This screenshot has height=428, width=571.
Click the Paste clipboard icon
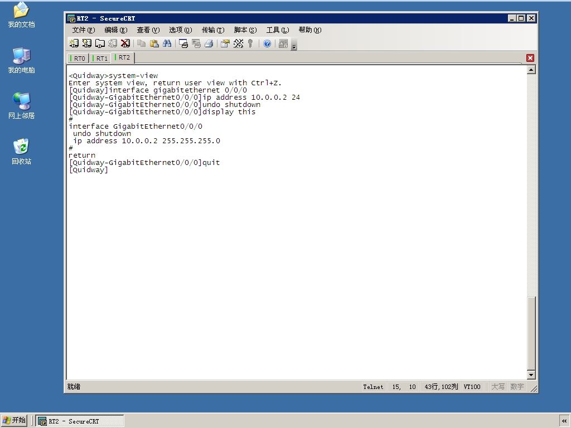pos(154,43)
